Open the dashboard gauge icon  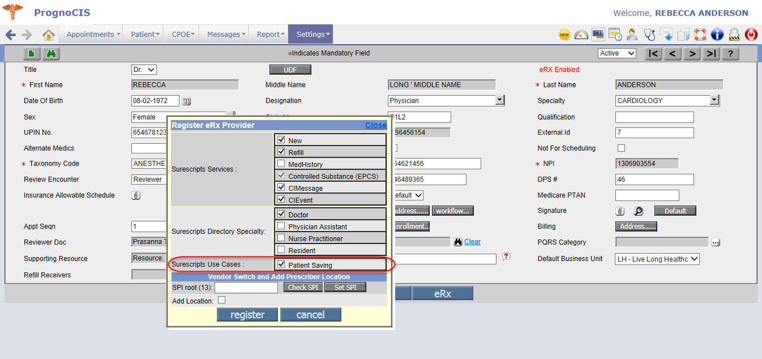click(x=581, y=35)
